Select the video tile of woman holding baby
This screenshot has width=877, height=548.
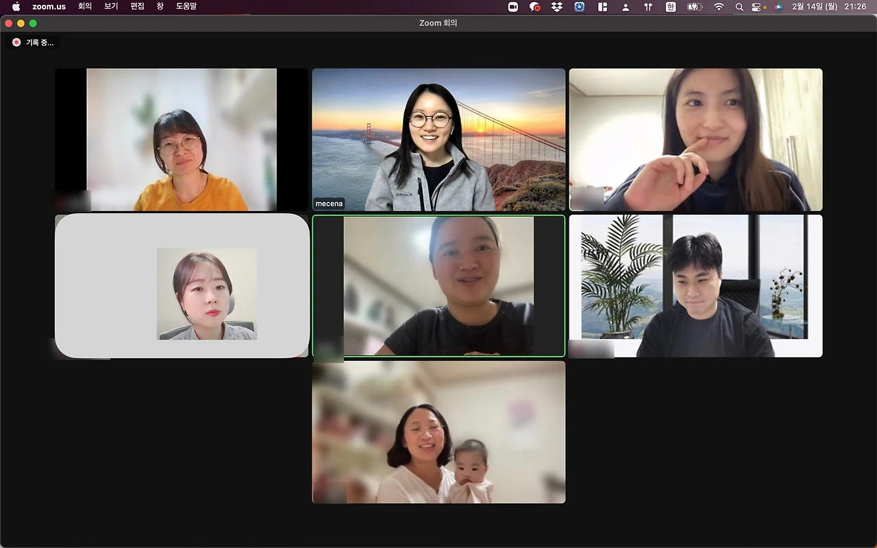click(x=438, y=432)
